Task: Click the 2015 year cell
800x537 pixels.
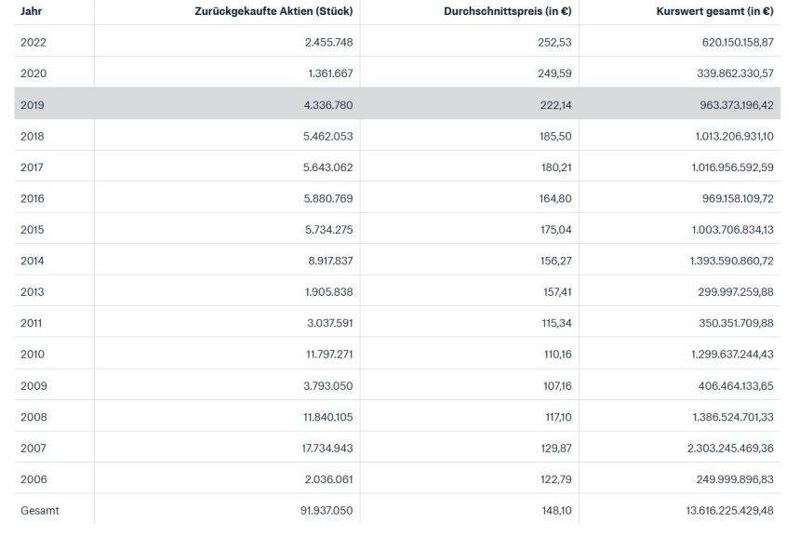Action: (33, 230)
